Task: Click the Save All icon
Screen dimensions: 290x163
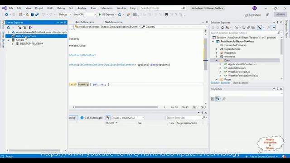Action: [37, 14]
